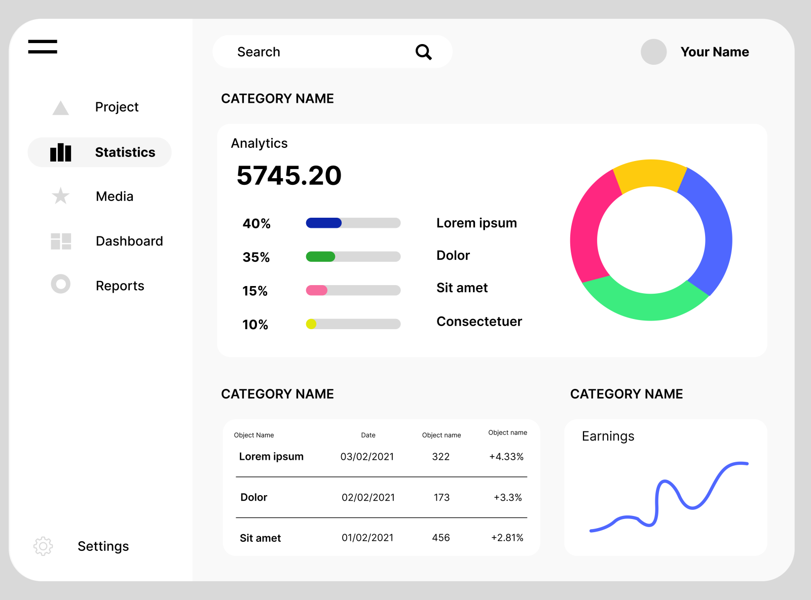Click the Analytics panel heading
Viewport: 811px width, 600px height.
pyautogui.click(x=259, y=143)
